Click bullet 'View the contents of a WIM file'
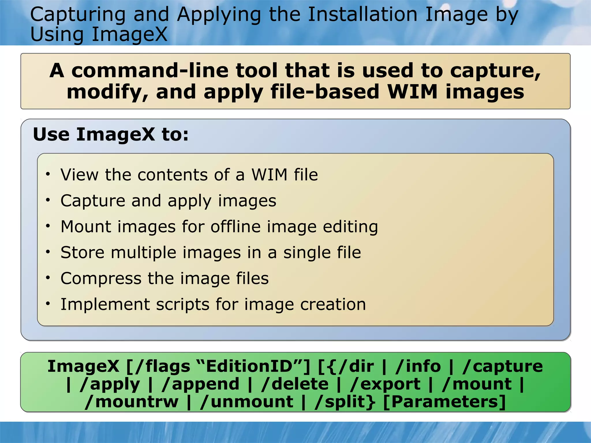 click(x=189, y=175)
